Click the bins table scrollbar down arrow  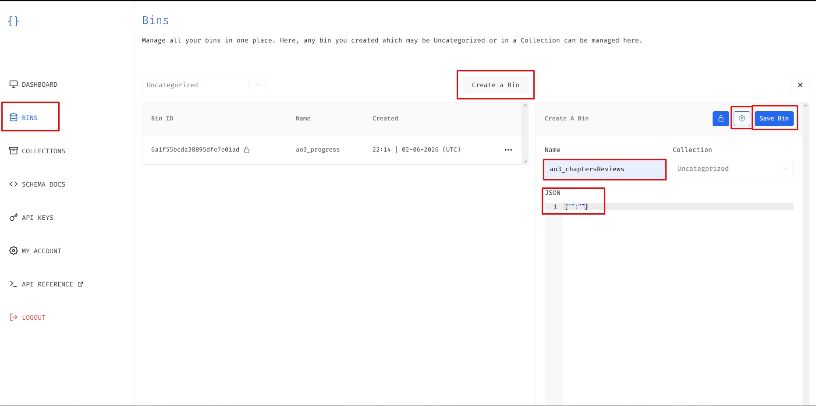(x=525, y=162)
